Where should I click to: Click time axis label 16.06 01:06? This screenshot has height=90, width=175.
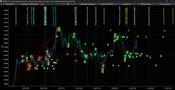point(132,88)
